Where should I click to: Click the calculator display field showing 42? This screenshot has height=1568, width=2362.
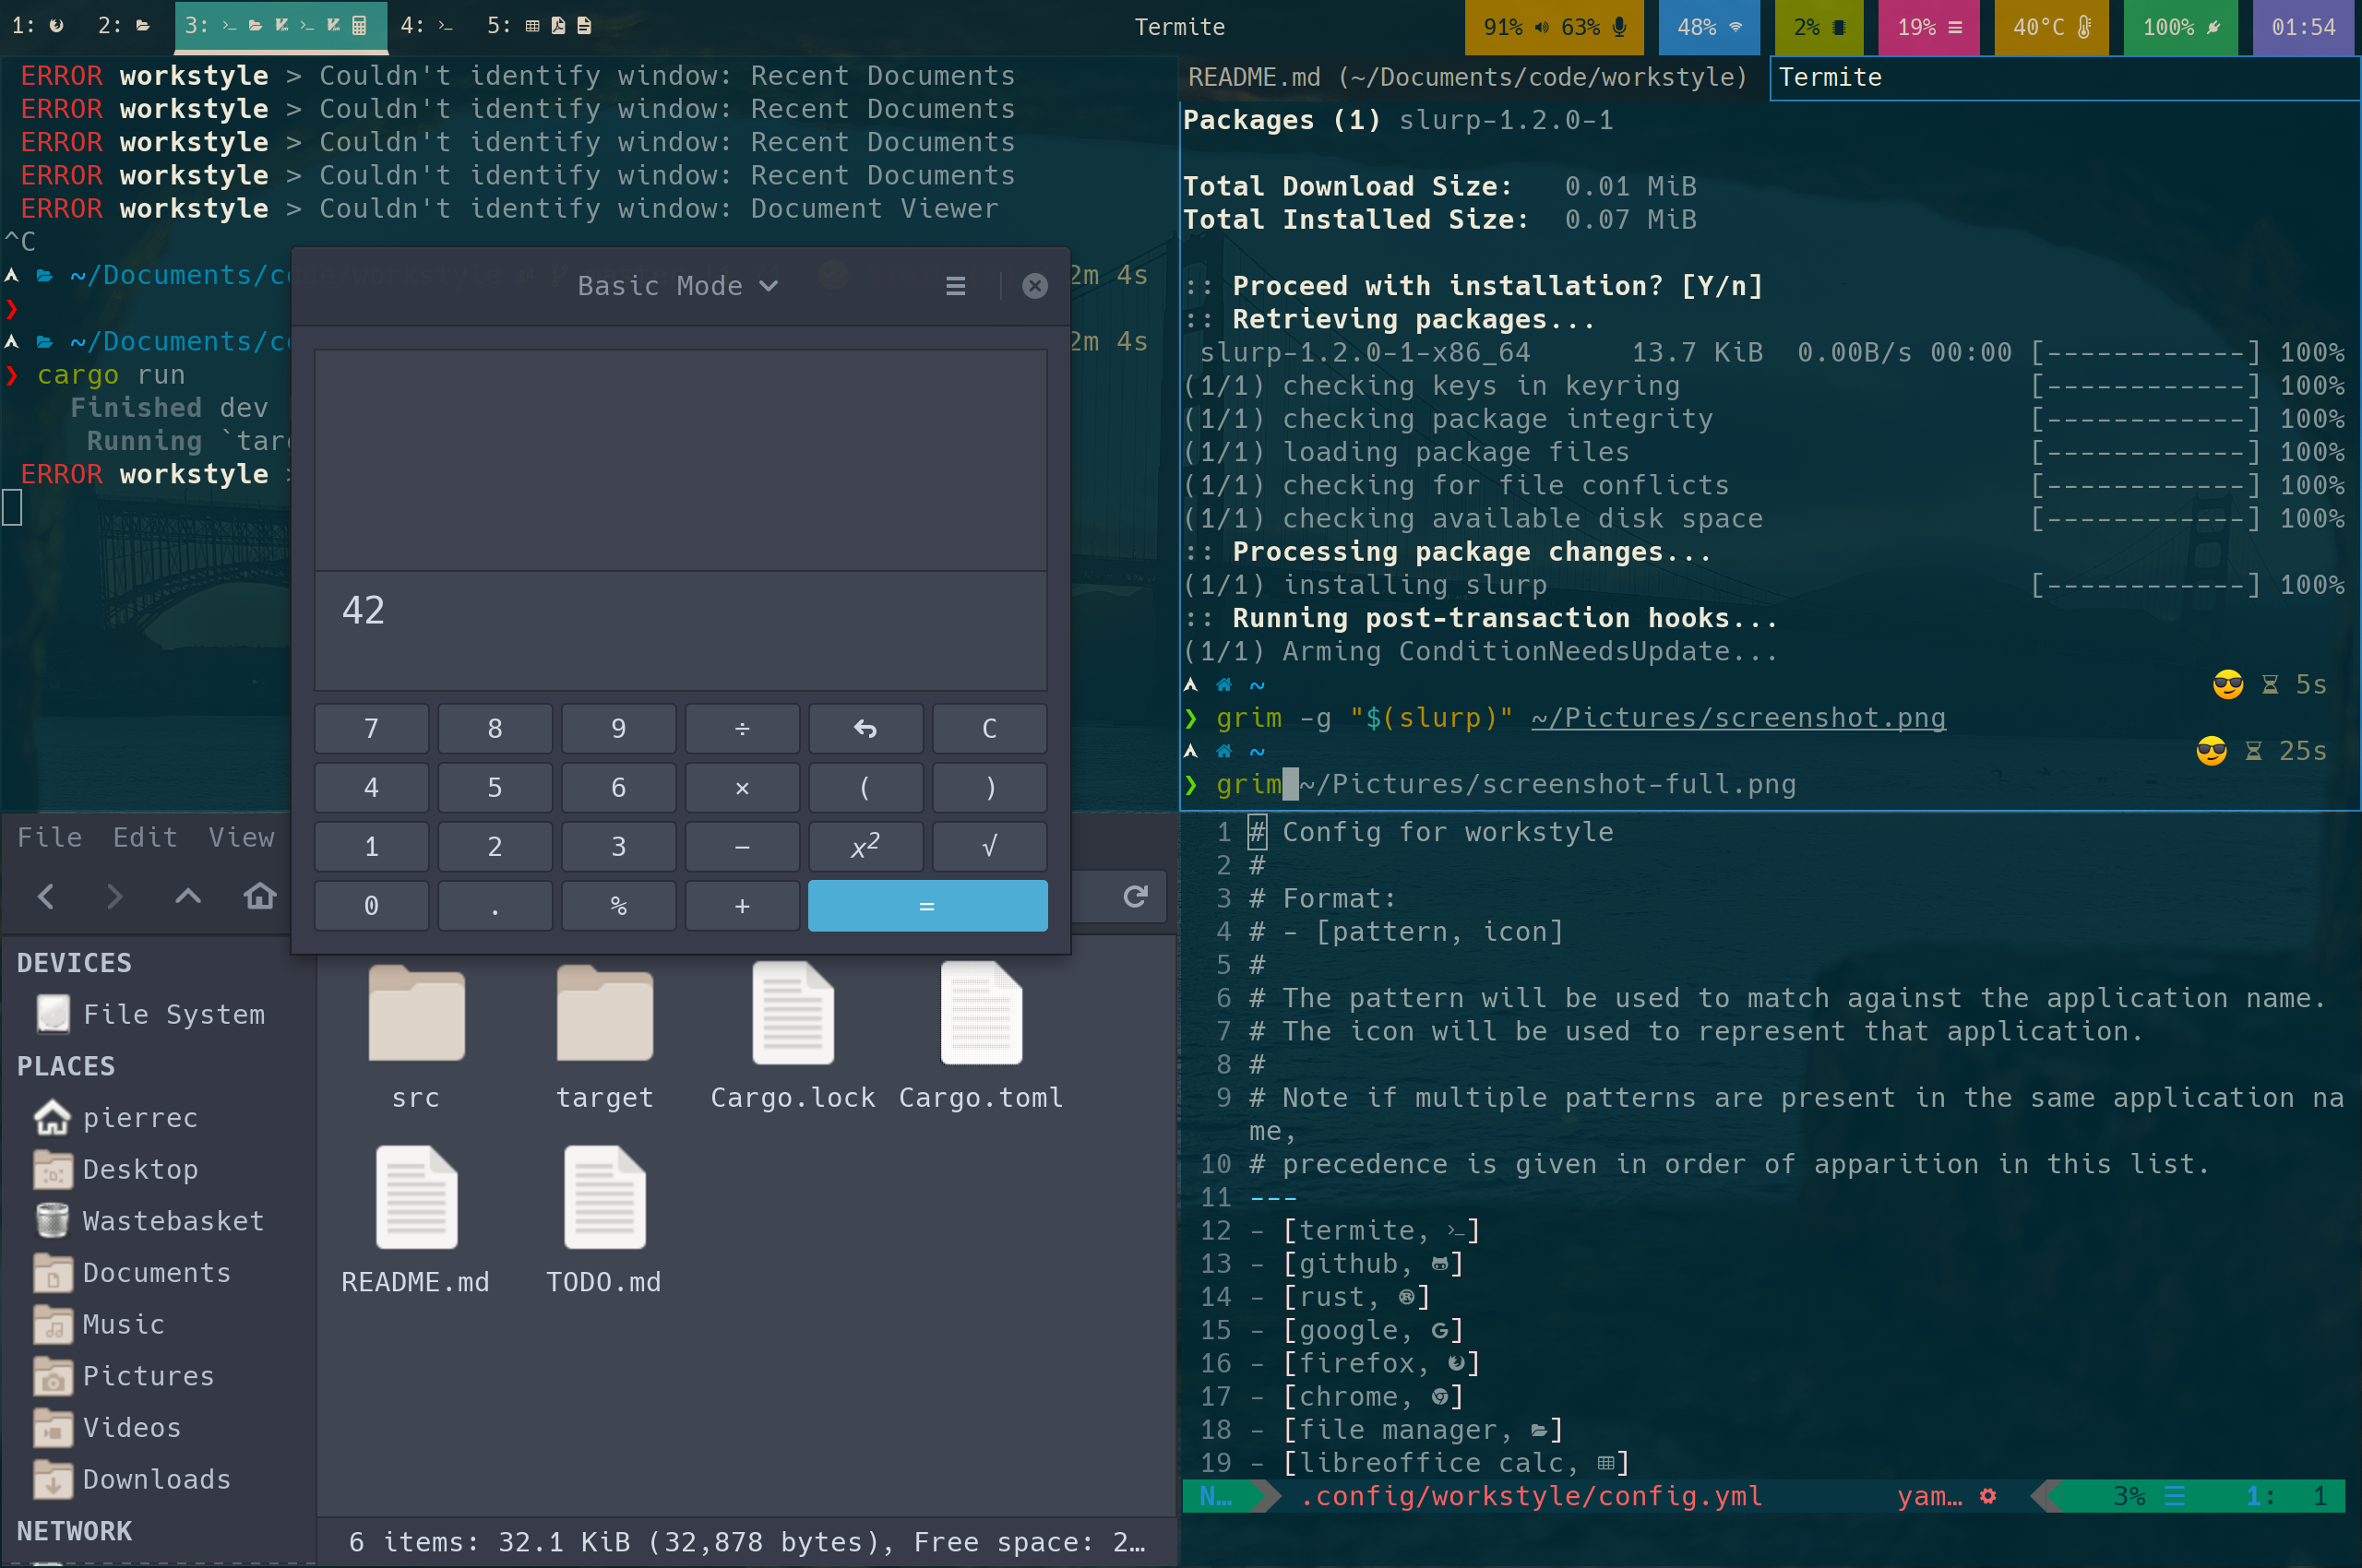[x=680, y=630]
